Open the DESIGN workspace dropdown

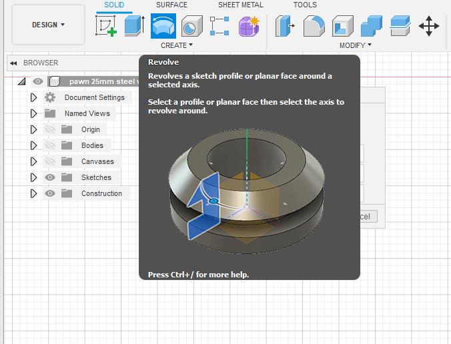click(x=48, y=25)
